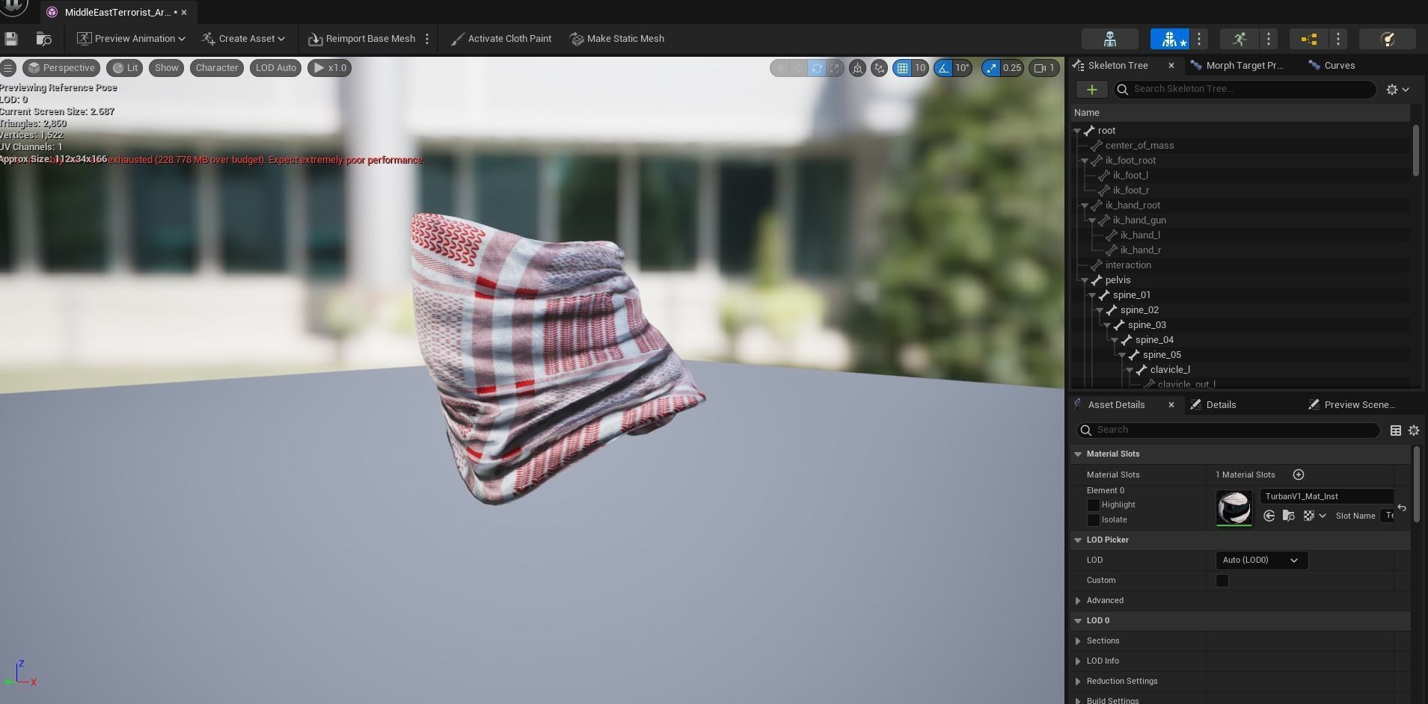
Task: Switch to the Details tab
Action: 1213,405
